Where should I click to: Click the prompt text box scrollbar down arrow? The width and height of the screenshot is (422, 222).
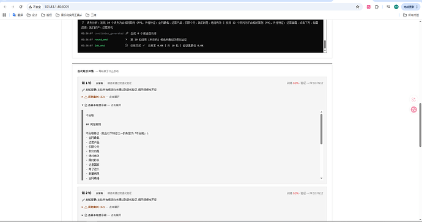click(x=321, y=178)
